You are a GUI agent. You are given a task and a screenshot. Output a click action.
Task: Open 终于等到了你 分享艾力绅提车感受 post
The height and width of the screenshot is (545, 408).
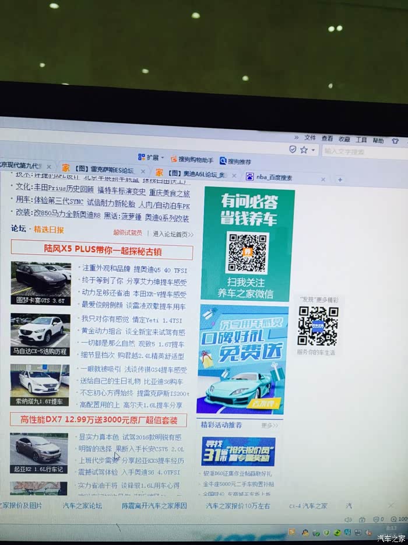point(134,281)
